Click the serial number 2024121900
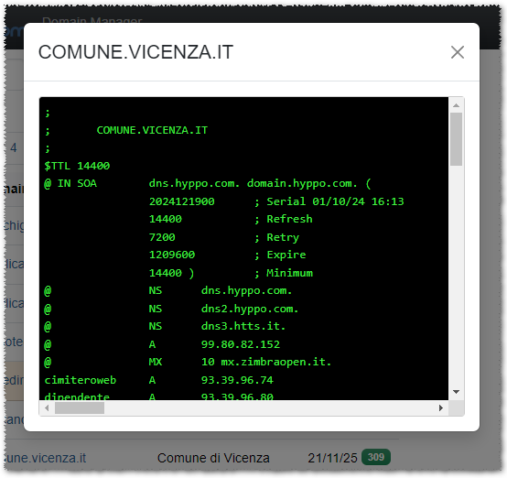507x478 pixels. pyautogui.click(x=182, y=201)
